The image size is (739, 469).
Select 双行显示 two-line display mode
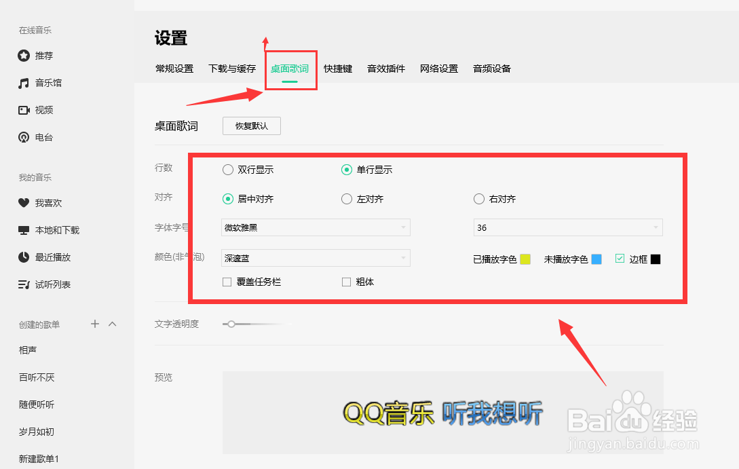pyautogui.click(x=228, y=170)
